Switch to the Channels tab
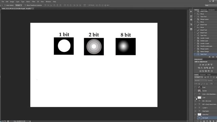The image size is (217, 122). [x=203, y=75]
